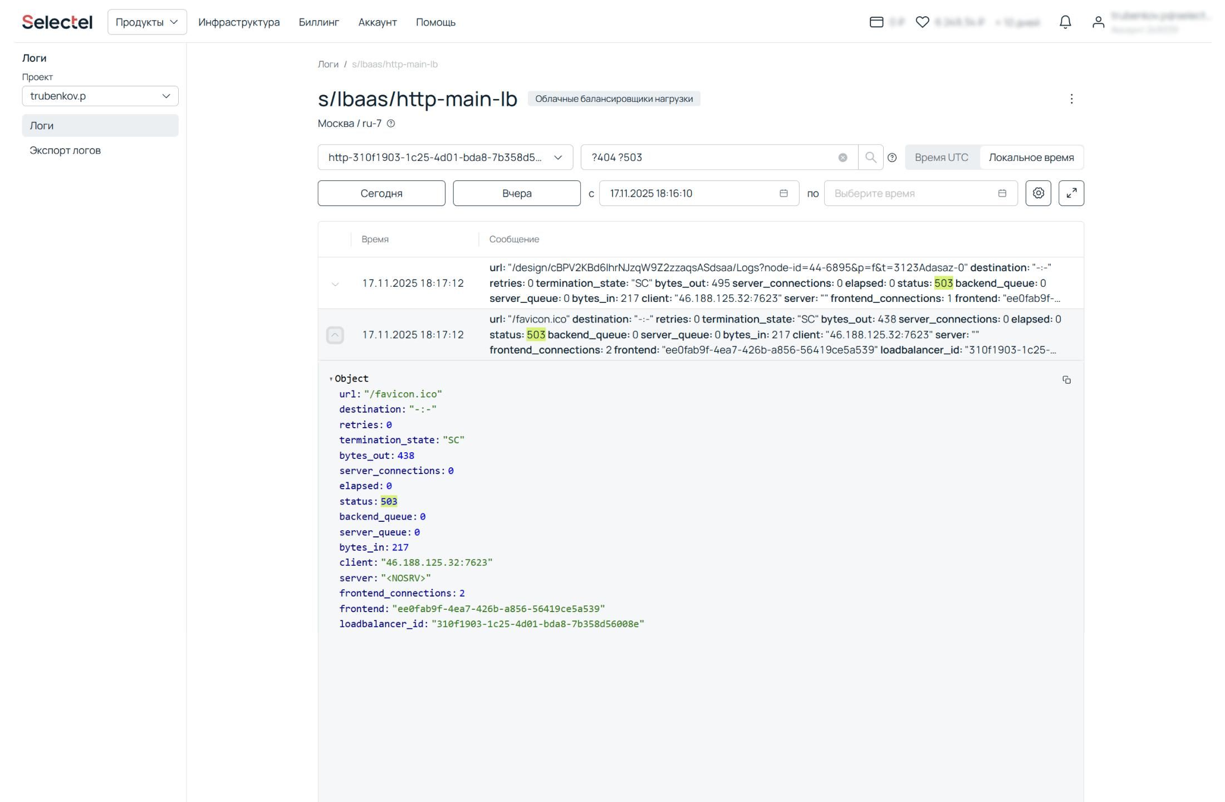Click the search magnifier icon
The image size is (1225, 802).
pyautogui.click(x=870, y=158)
